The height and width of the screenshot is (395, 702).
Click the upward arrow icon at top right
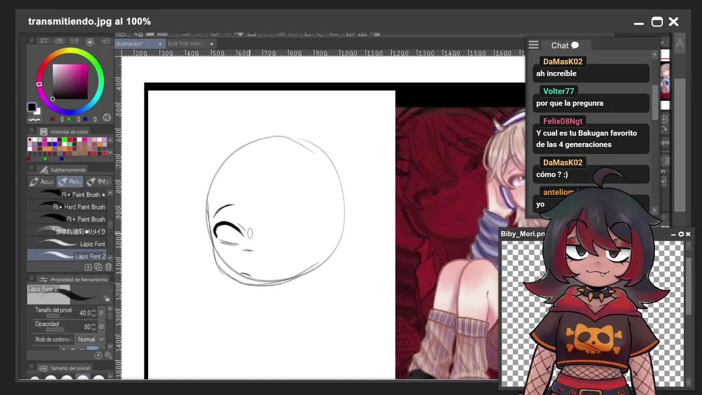[680, 43]
